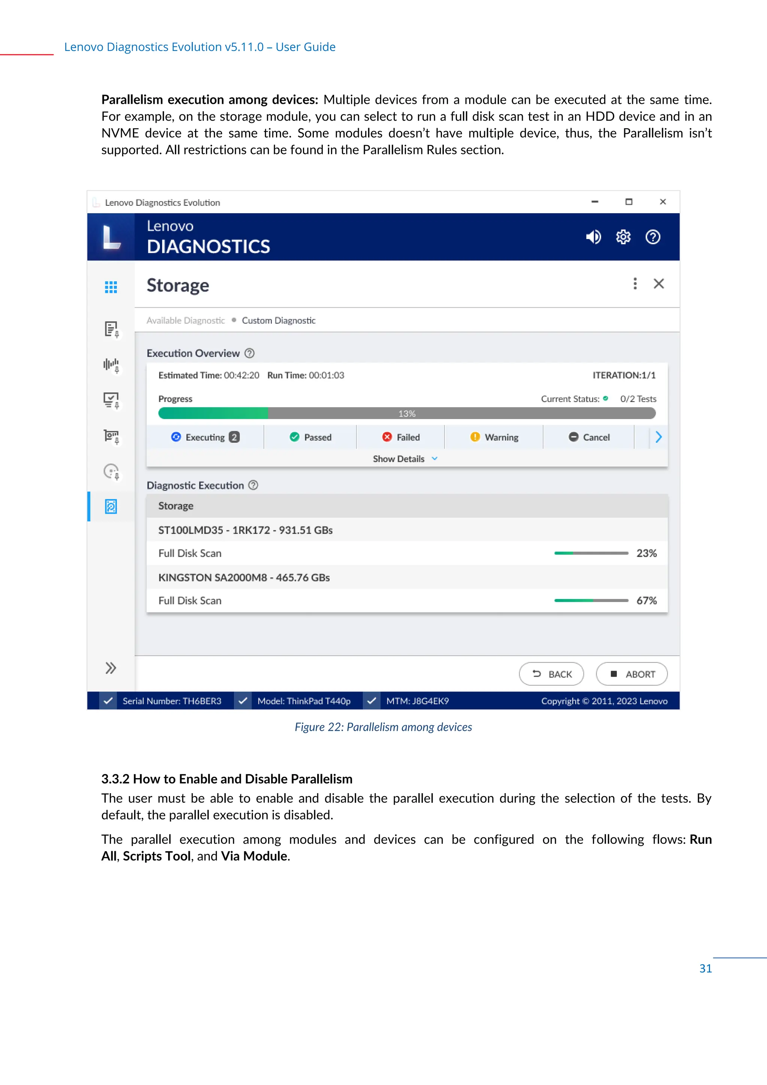Expand Show Details chevron
767x1085 pixels.
(434, 459)
